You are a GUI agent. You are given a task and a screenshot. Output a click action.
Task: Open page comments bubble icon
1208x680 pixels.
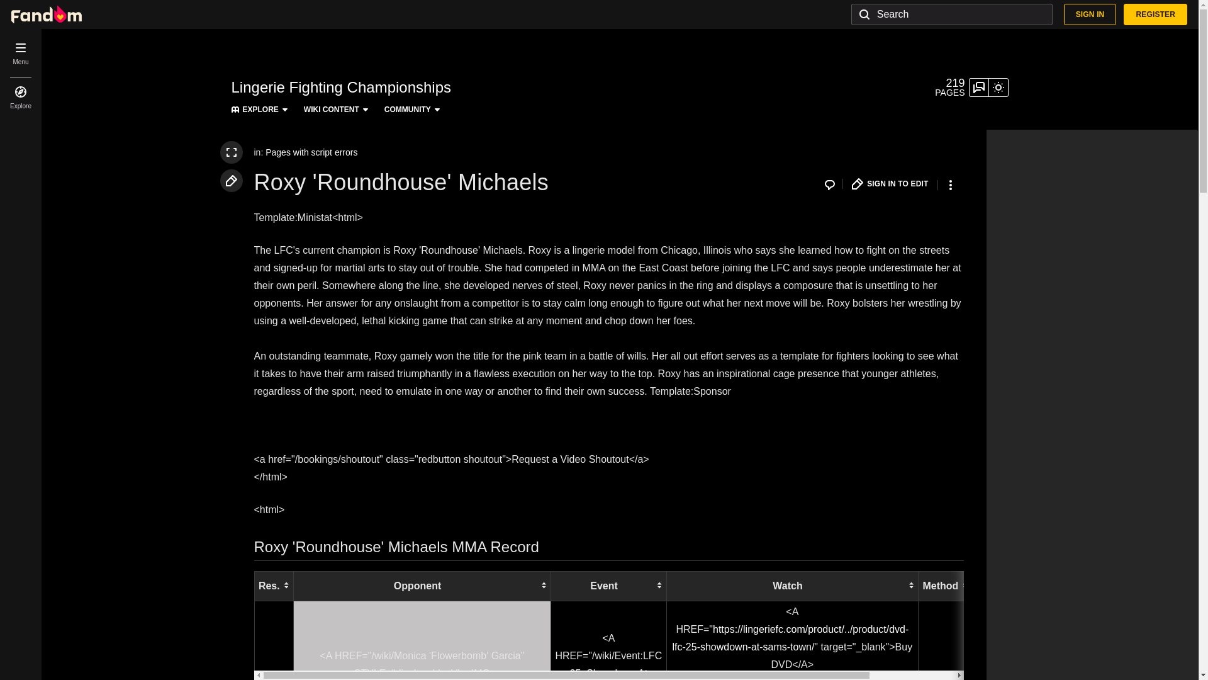[830, 184]
